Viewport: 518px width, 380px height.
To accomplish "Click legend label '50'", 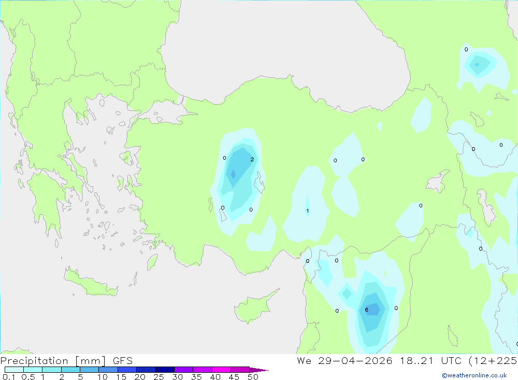I will click(253, 377).
